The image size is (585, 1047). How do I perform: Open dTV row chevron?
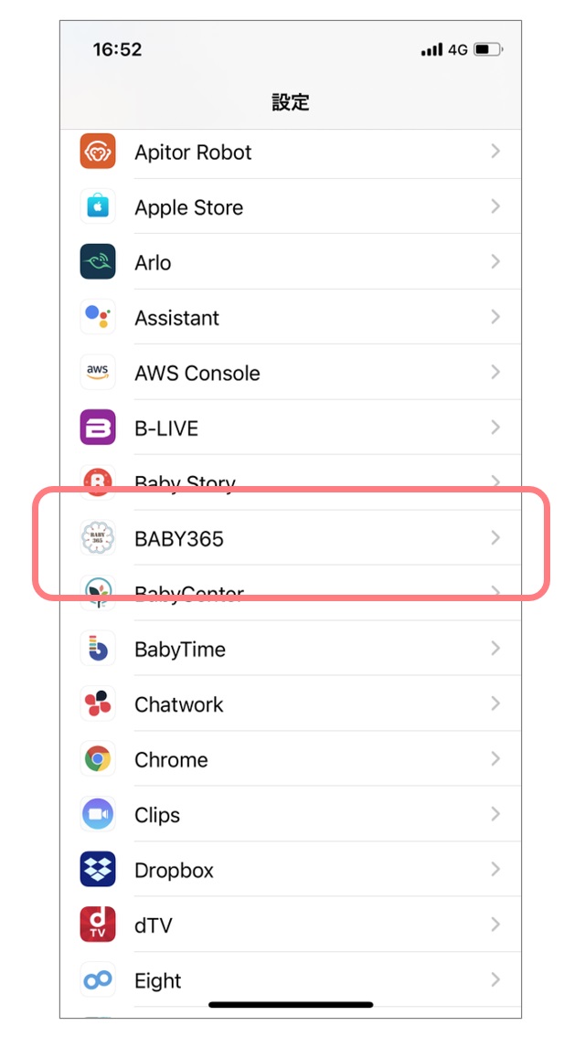point(495,925)
